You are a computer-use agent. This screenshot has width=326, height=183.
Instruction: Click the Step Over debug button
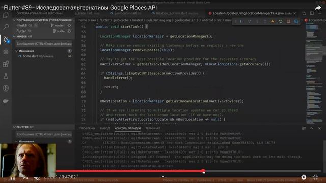point(249,21)
